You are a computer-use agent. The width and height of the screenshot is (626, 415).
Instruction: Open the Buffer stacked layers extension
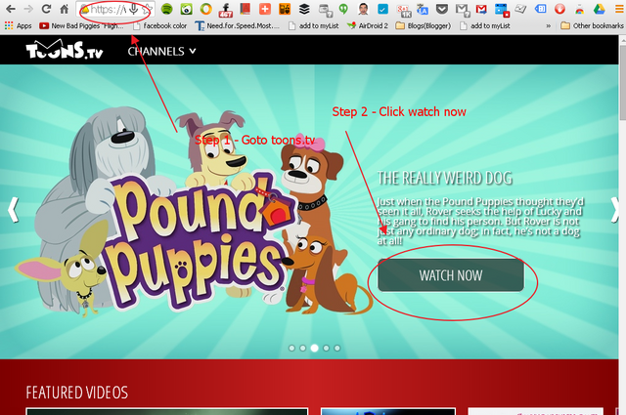pyautogui.click(x=304, y=9)
